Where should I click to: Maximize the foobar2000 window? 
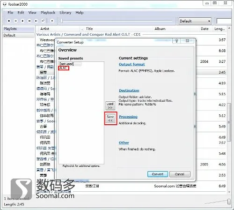(215, 3)
